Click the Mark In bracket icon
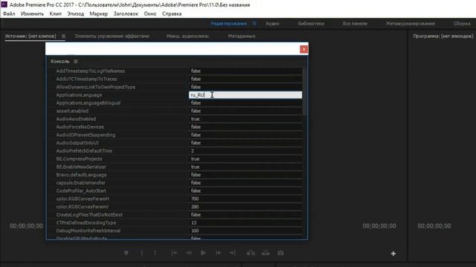 [142, 253]
